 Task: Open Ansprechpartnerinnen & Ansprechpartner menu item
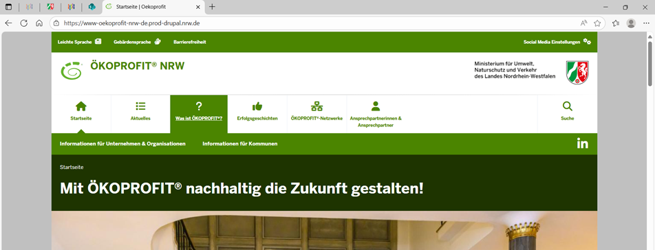click(376, 114)
